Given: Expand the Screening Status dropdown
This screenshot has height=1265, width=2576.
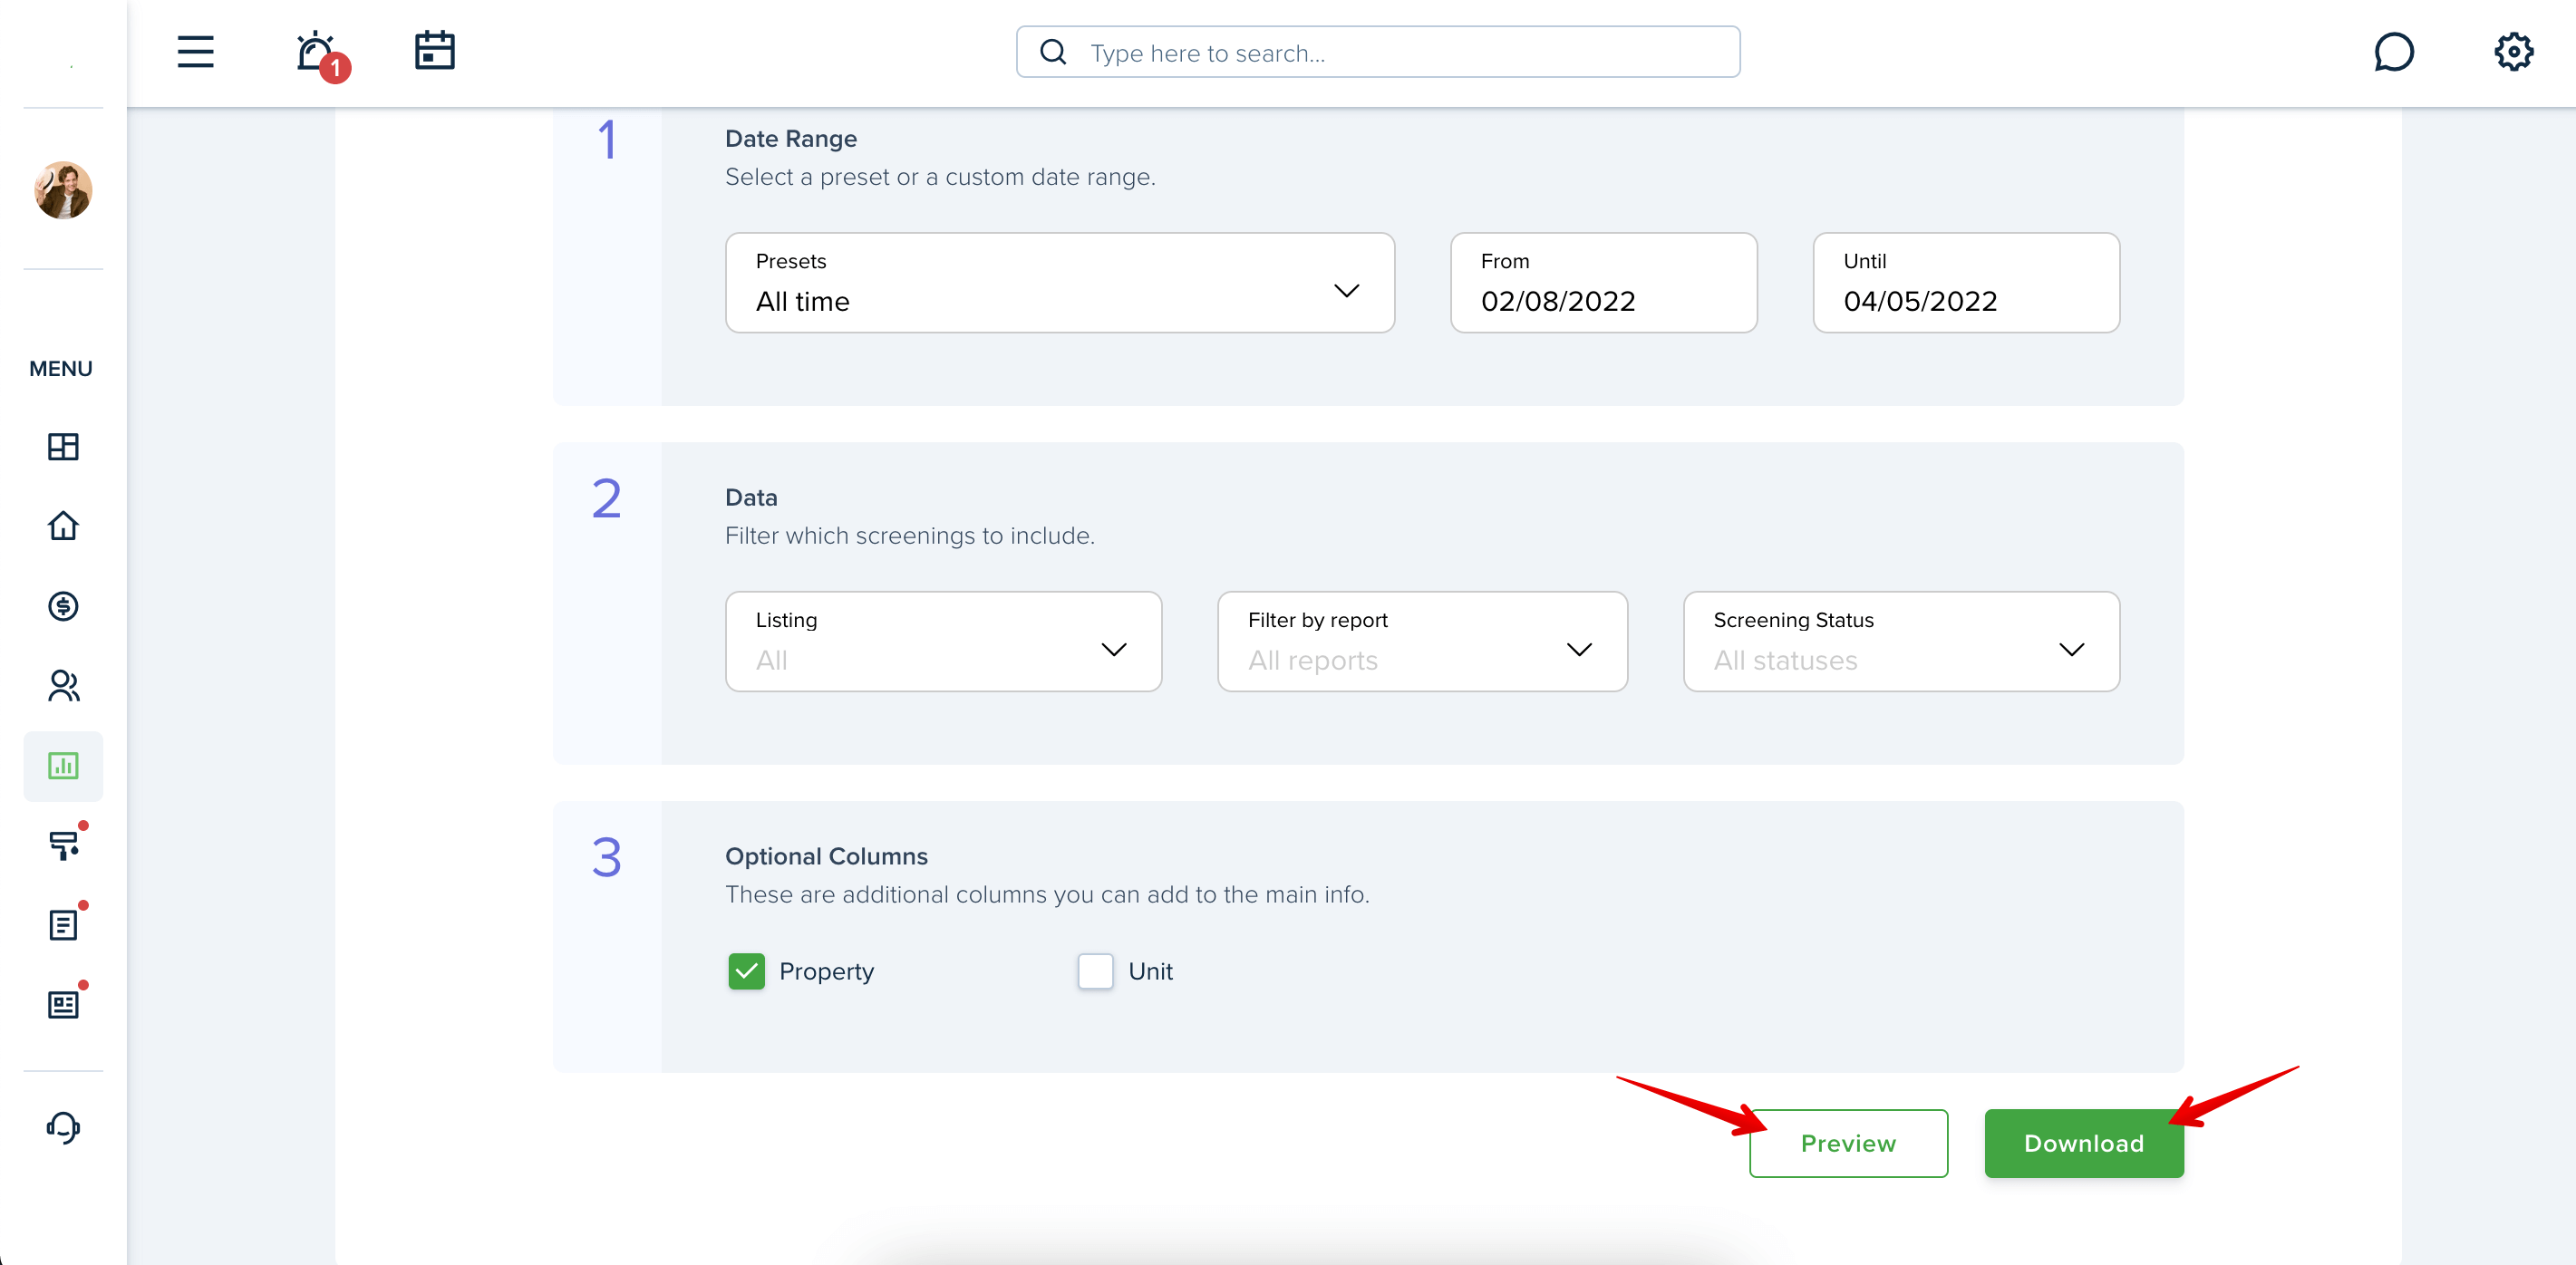Looking at the screenshot, I should pyautogui.click(x=1900, y=641).
